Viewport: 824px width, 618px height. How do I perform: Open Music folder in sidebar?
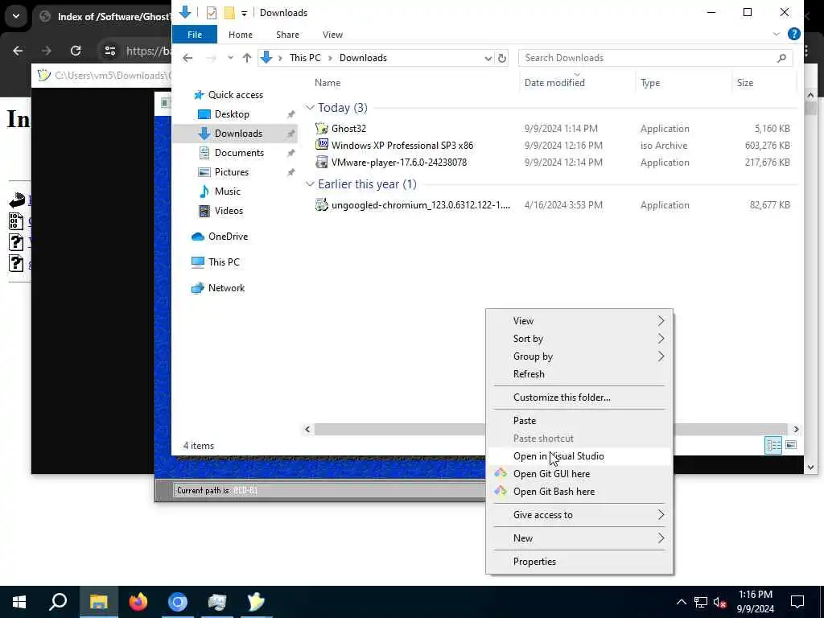click(x=228, y=192)
